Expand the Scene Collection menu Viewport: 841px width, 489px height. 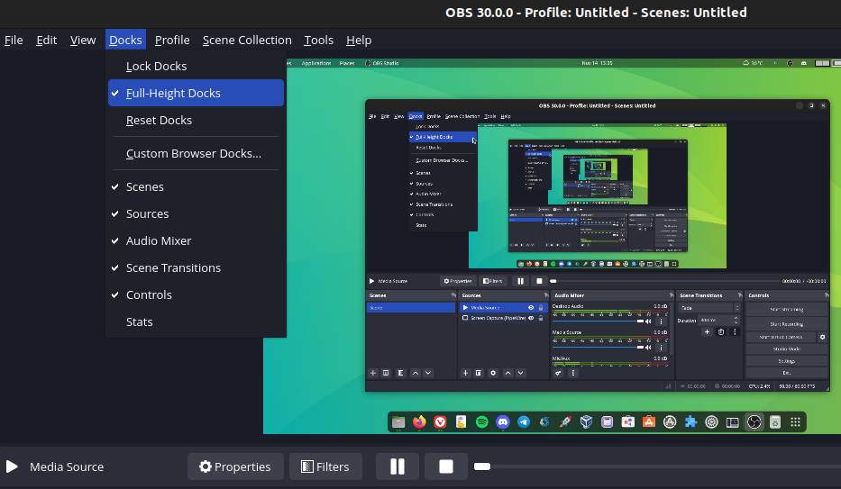point(247,40)
